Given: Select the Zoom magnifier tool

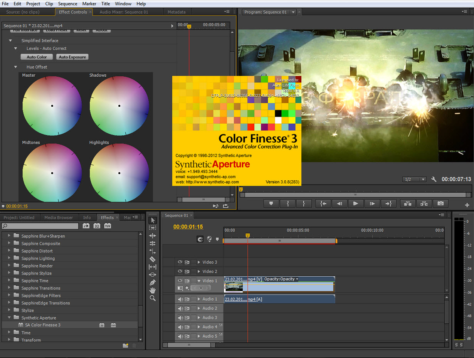Looking at the screenshot, I should 153,298.
